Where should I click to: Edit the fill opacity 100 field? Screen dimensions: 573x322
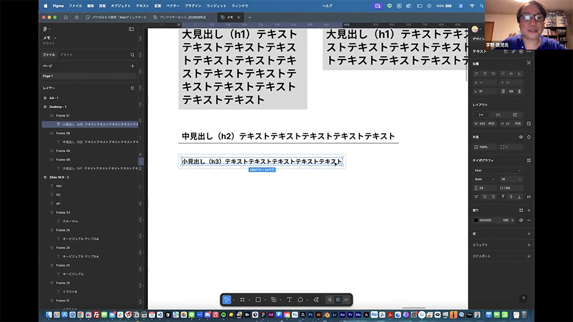(x=505, y=220)
